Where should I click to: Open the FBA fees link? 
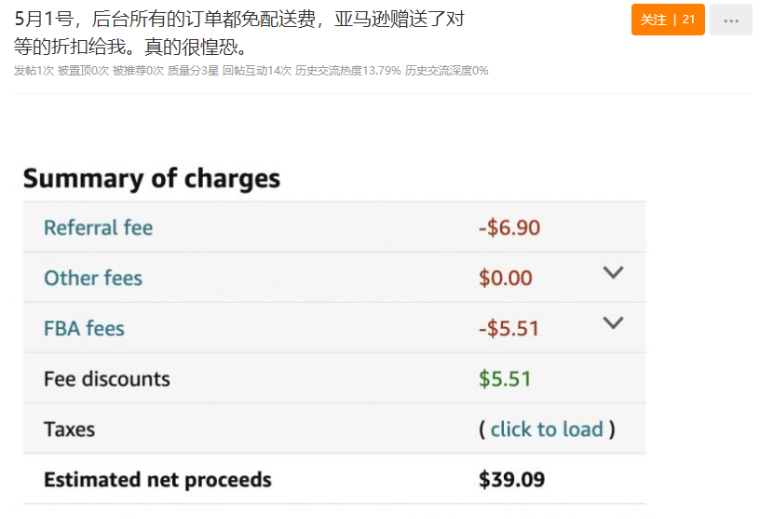[x=84, y=328]
